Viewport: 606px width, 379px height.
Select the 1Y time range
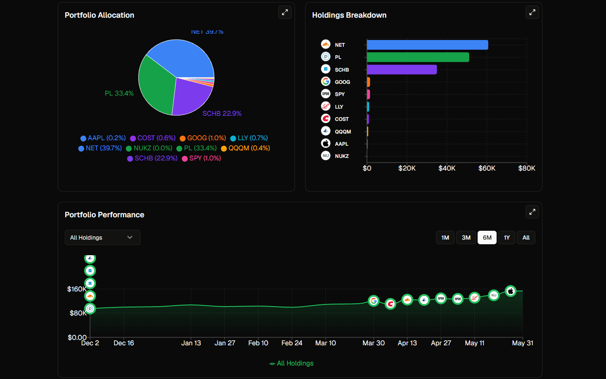point(507,238)
